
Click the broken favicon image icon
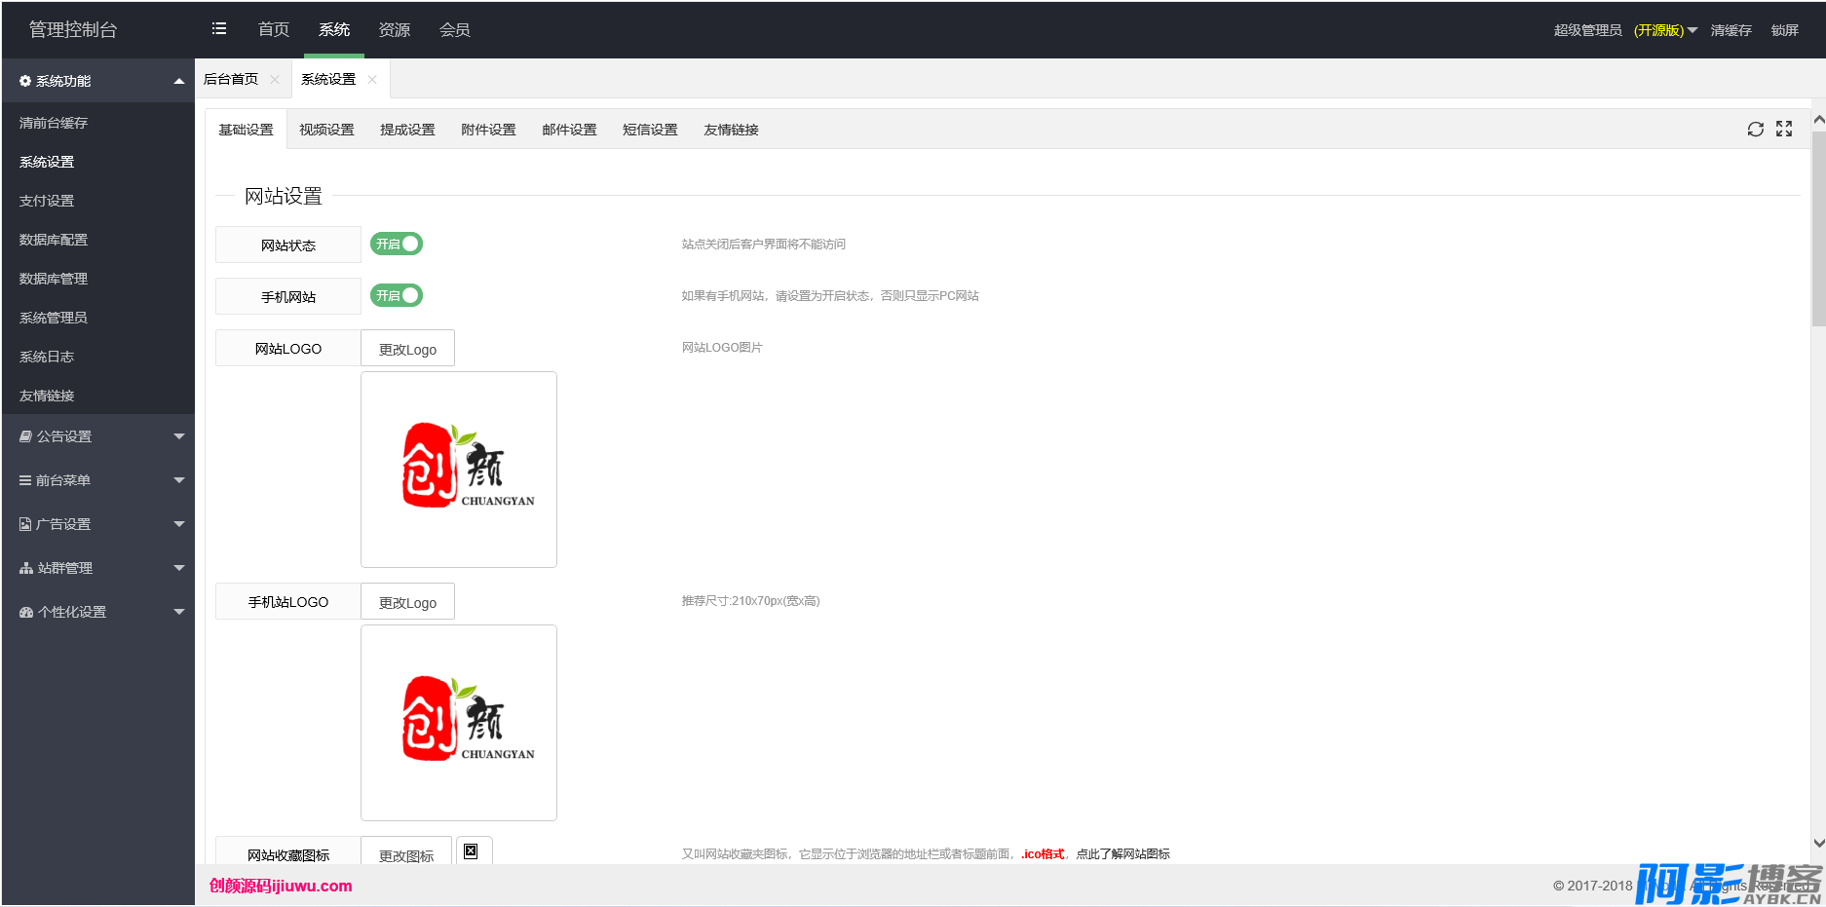(x=471, y=851)
